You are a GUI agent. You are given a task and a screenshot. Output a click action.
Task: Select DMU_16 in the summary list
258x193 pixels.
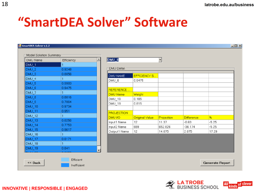click(x=61, y=134)
